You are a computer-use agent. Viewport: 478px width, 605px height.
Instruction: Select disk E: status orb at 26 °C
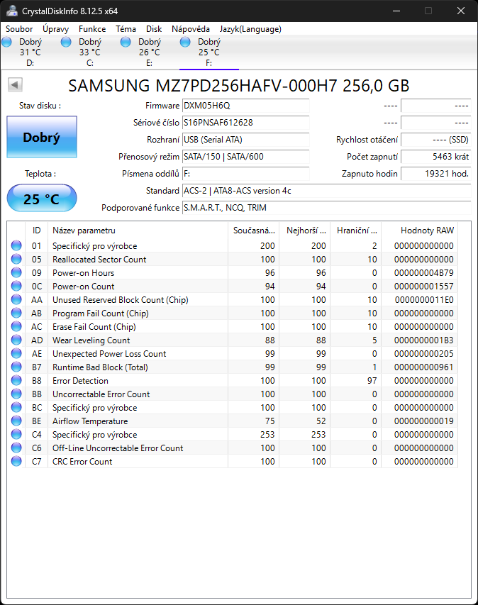point(126,42)
